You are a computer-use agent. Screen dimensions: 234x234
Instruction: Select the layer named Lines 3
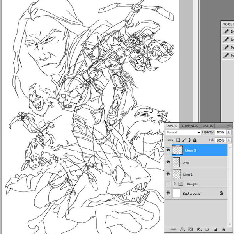[191, 151]
